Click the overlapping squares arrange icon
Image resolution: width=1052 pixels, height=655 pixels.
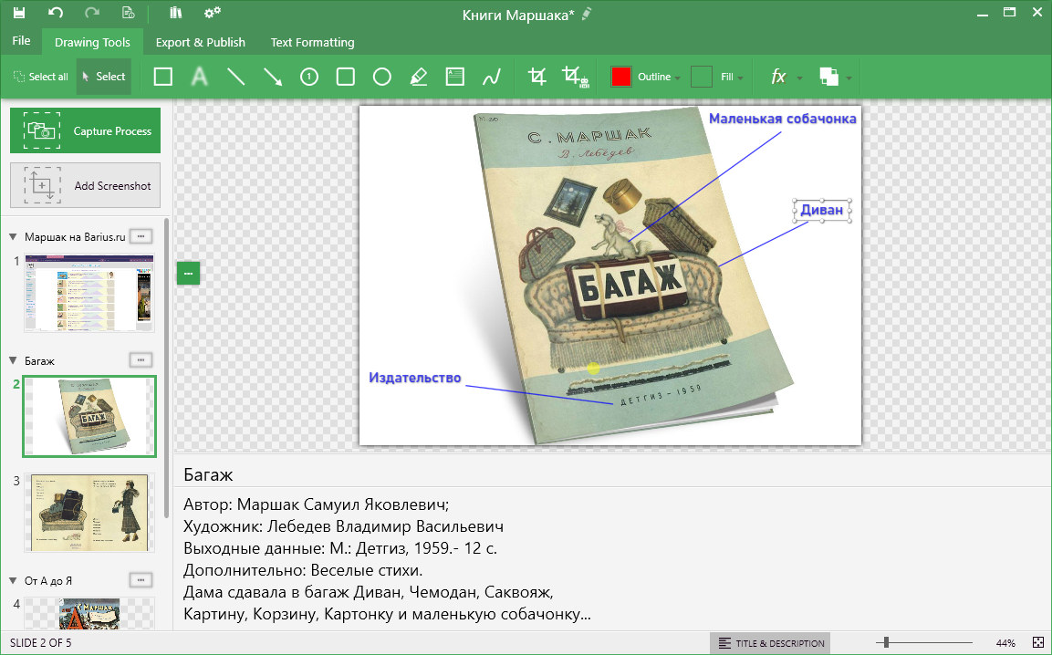[x=828, y=77]
